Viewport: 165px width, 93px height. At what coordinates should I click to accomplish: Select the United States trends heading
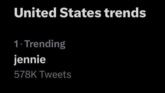coord(80,12)
